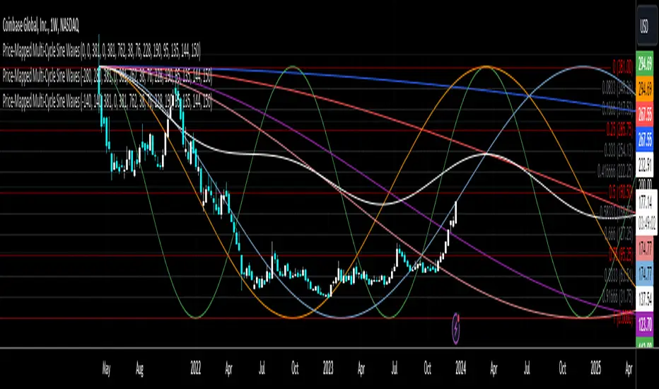Click the white 137.54 price label
Image resolution: width=659 pixels, height=389 pixels.
tap(645, 298)
